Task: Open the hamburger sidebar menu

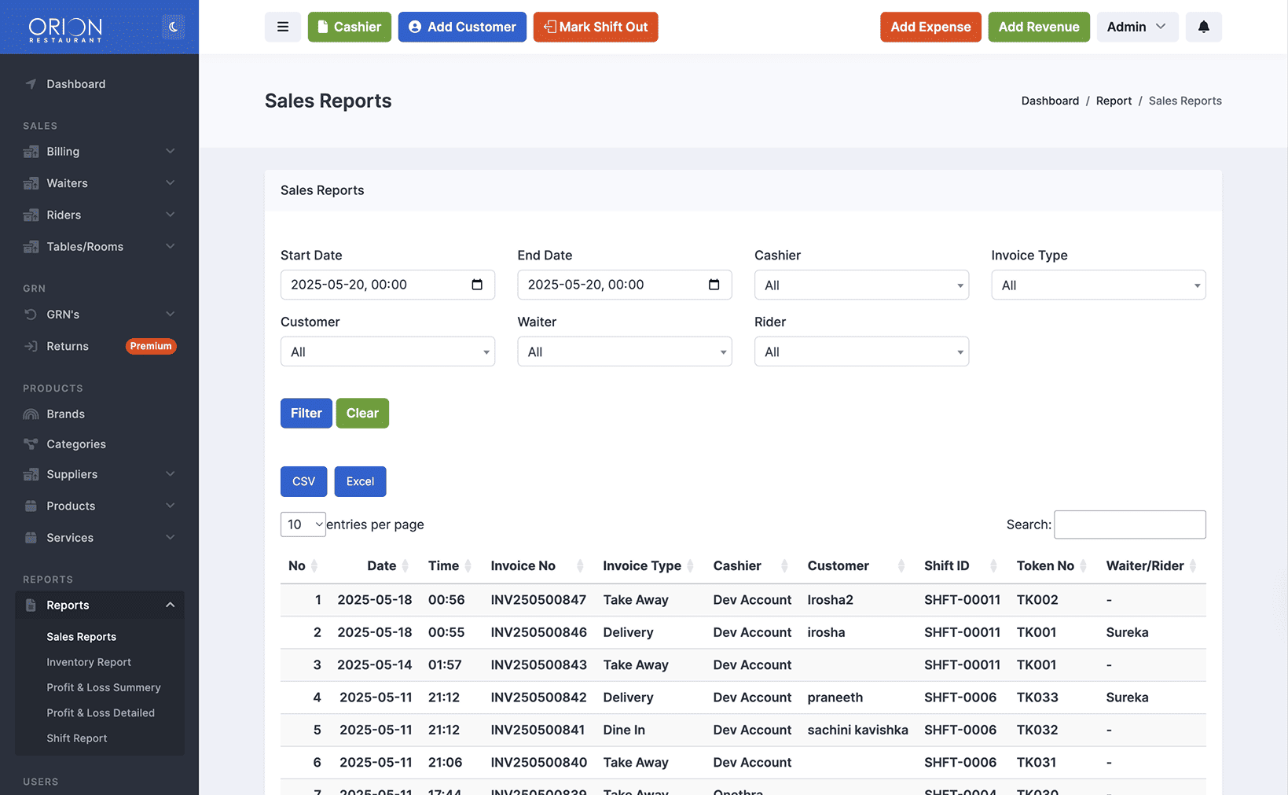Action: [283, 27]
